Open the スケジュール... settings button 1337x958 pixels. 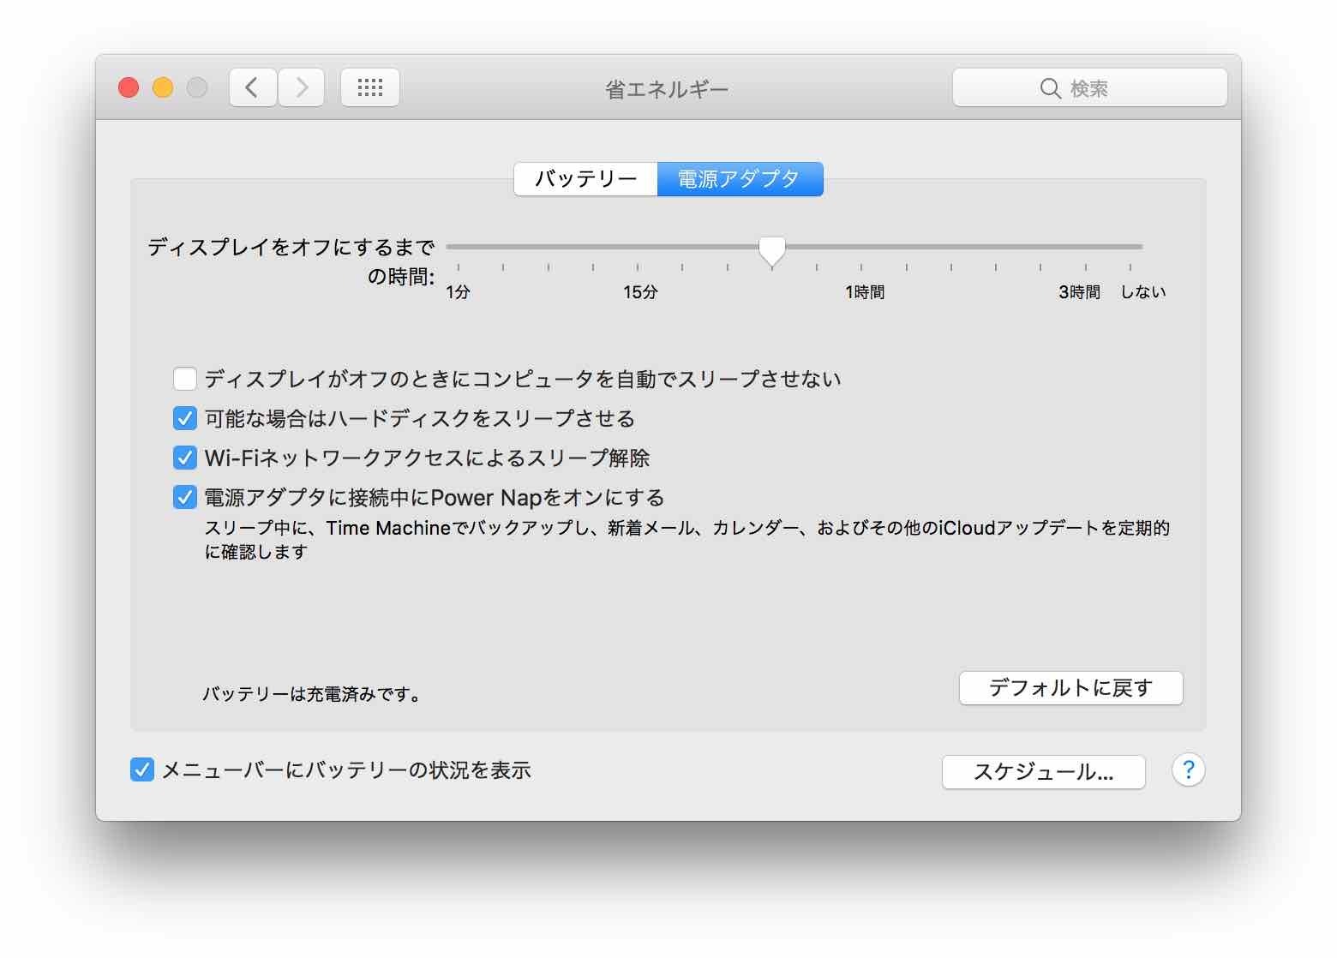(x=1043, y=772)
